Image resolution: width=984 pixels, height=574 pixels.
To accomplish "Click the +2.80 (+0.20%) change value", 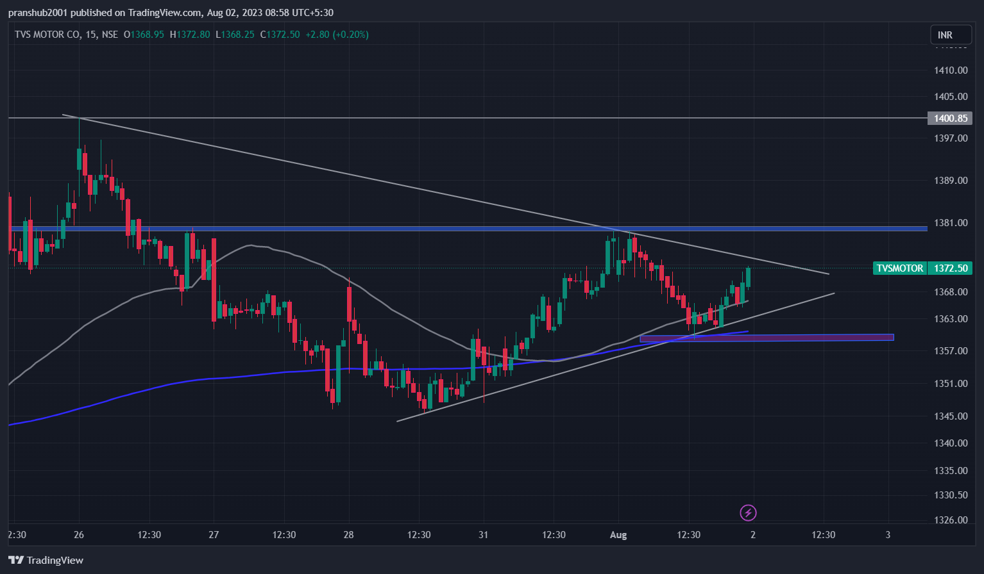I will (337, 35).
